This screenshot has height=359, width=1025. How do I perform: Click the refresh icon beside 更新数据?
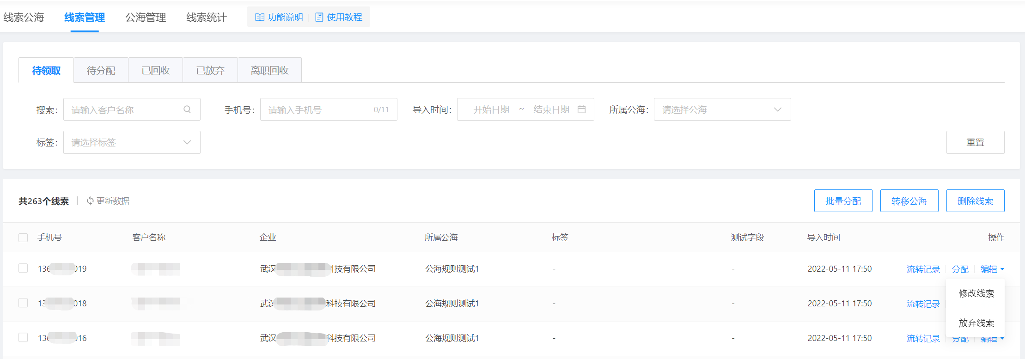click(90, 201)
